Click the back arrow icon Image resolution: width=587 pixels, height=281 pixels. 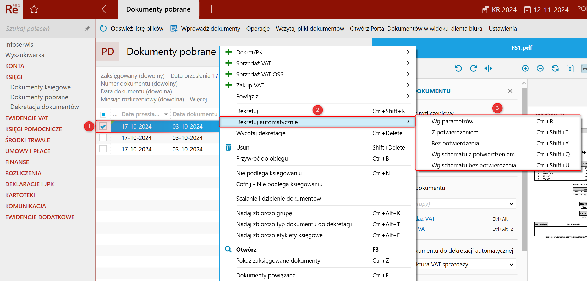point(106,9)
